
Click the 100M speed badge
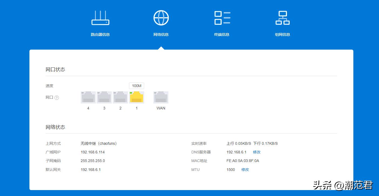point(137,86)
